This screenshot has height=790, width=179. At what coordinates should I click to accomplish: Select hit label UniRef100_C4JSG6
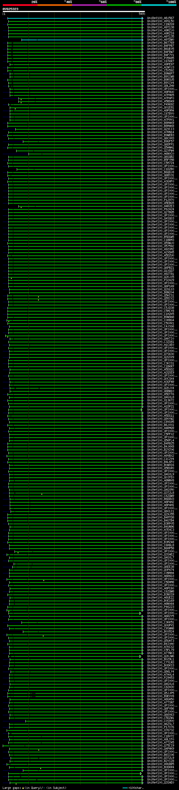click(161, 326)
